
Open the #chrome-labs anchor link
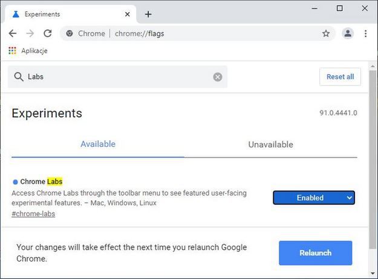(x=33, y=214)
